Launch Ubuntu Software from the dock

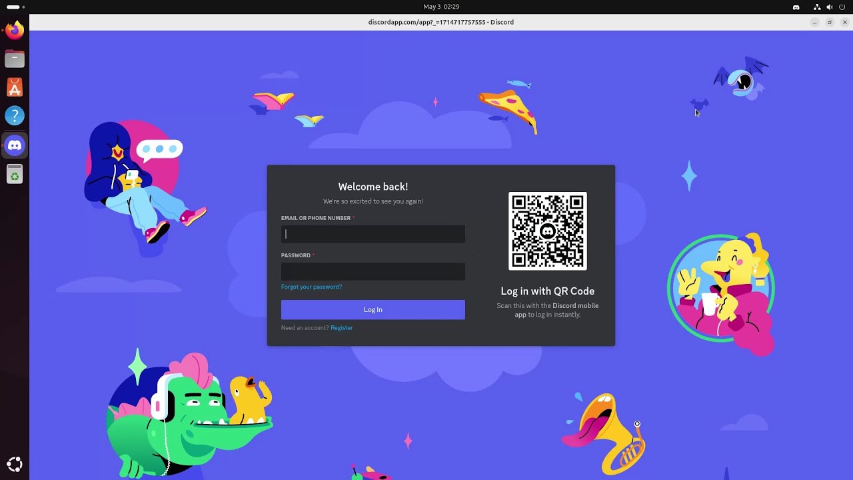point(15,87)
